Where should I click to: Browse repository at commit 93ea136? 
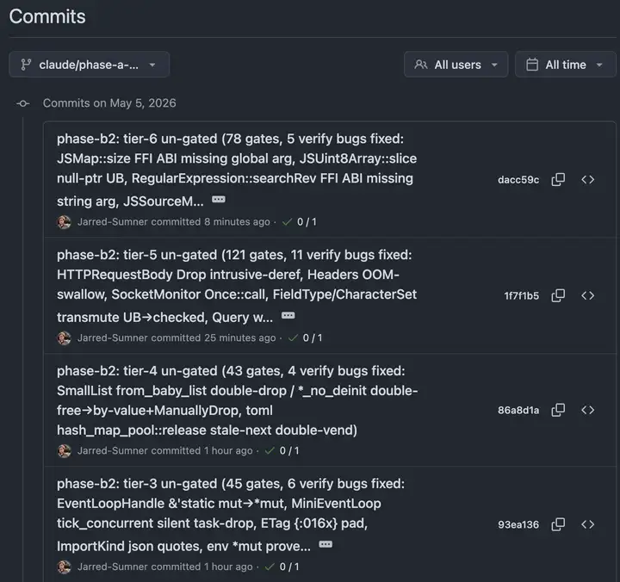[587, 524]
